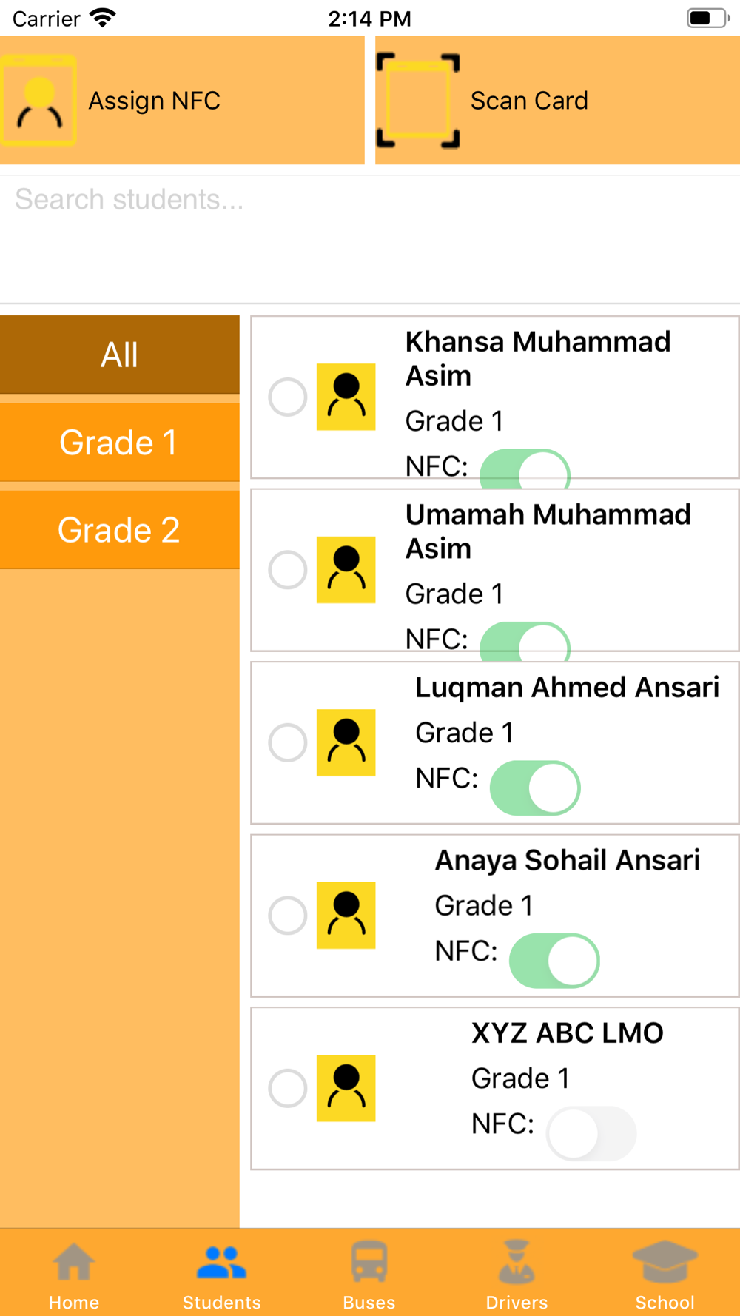The height and width of the screenshot is (1316, 740).
Task: Open the Home tab icon
Action: click(74, 1262)
